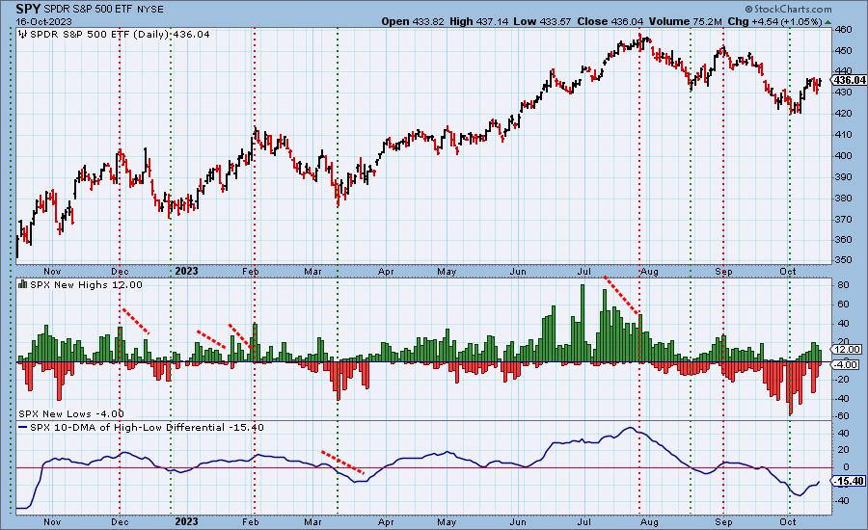Viewport: 868px width, 530px height.
Task: Click the blue line icon beside SPX 10-DMA legend
Action: (x=23, y=427)
